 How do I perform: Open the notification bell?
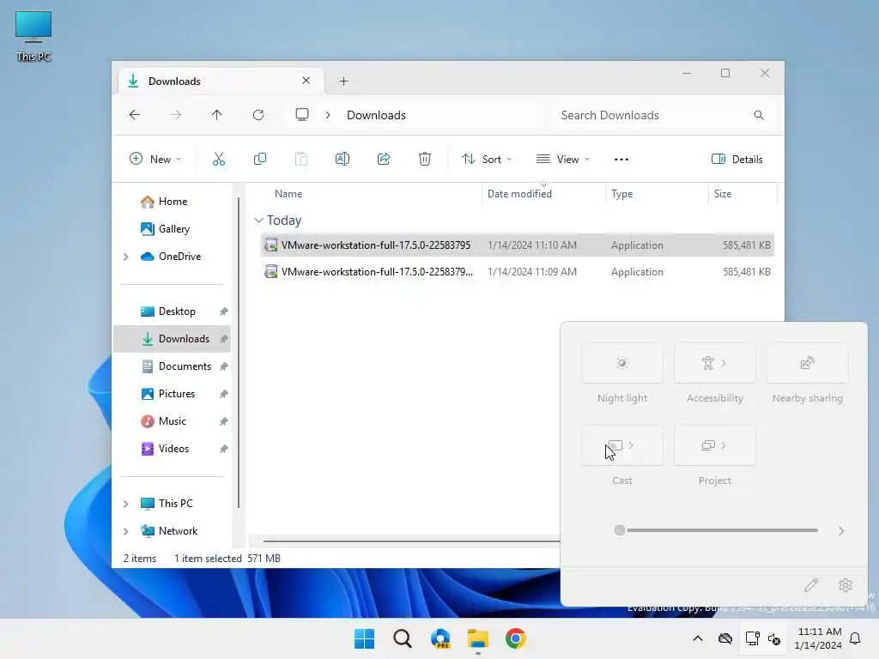pos(856,638)
